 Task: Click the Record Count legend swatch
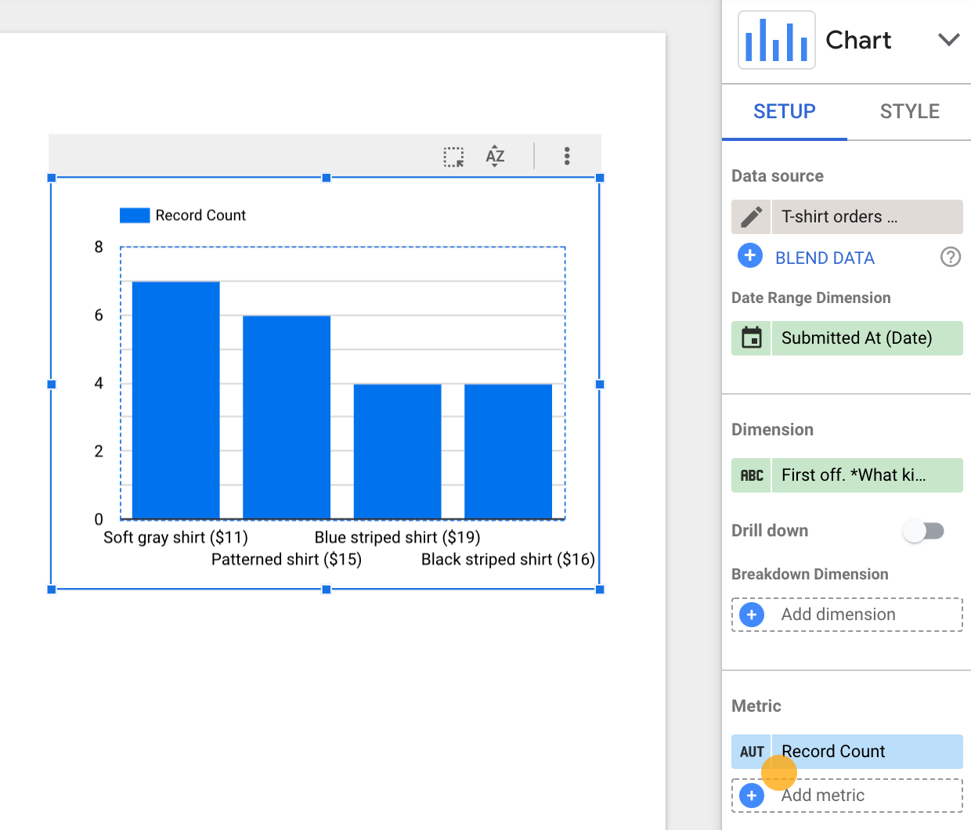point(135,215)
